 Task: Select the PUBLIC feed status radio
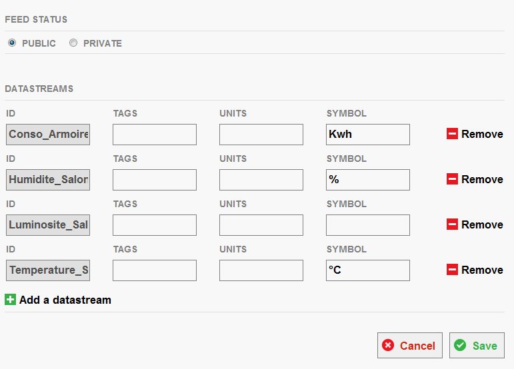(12, 43)
